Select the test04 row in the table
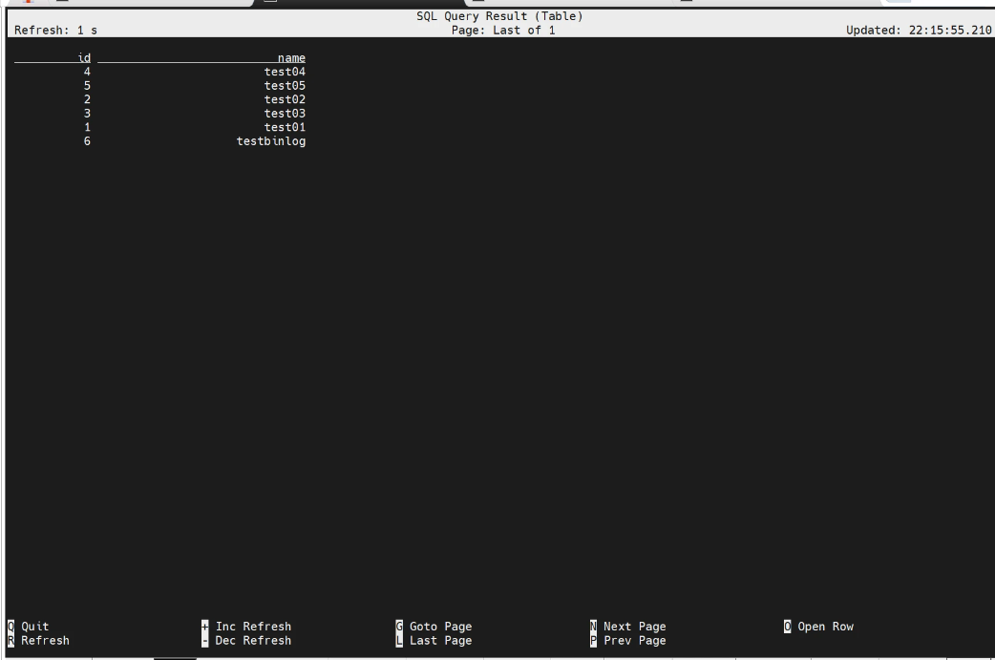 [285, 72]
